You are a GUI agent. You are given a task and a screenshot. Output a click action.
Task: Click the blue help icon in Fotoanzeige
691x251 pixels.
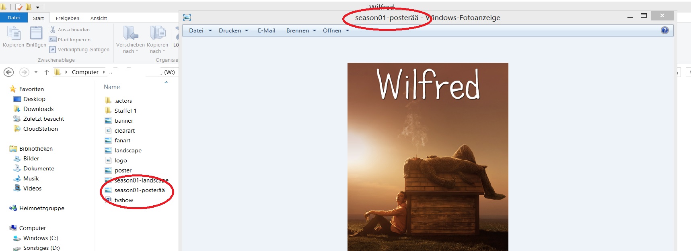tap(664, 30)
